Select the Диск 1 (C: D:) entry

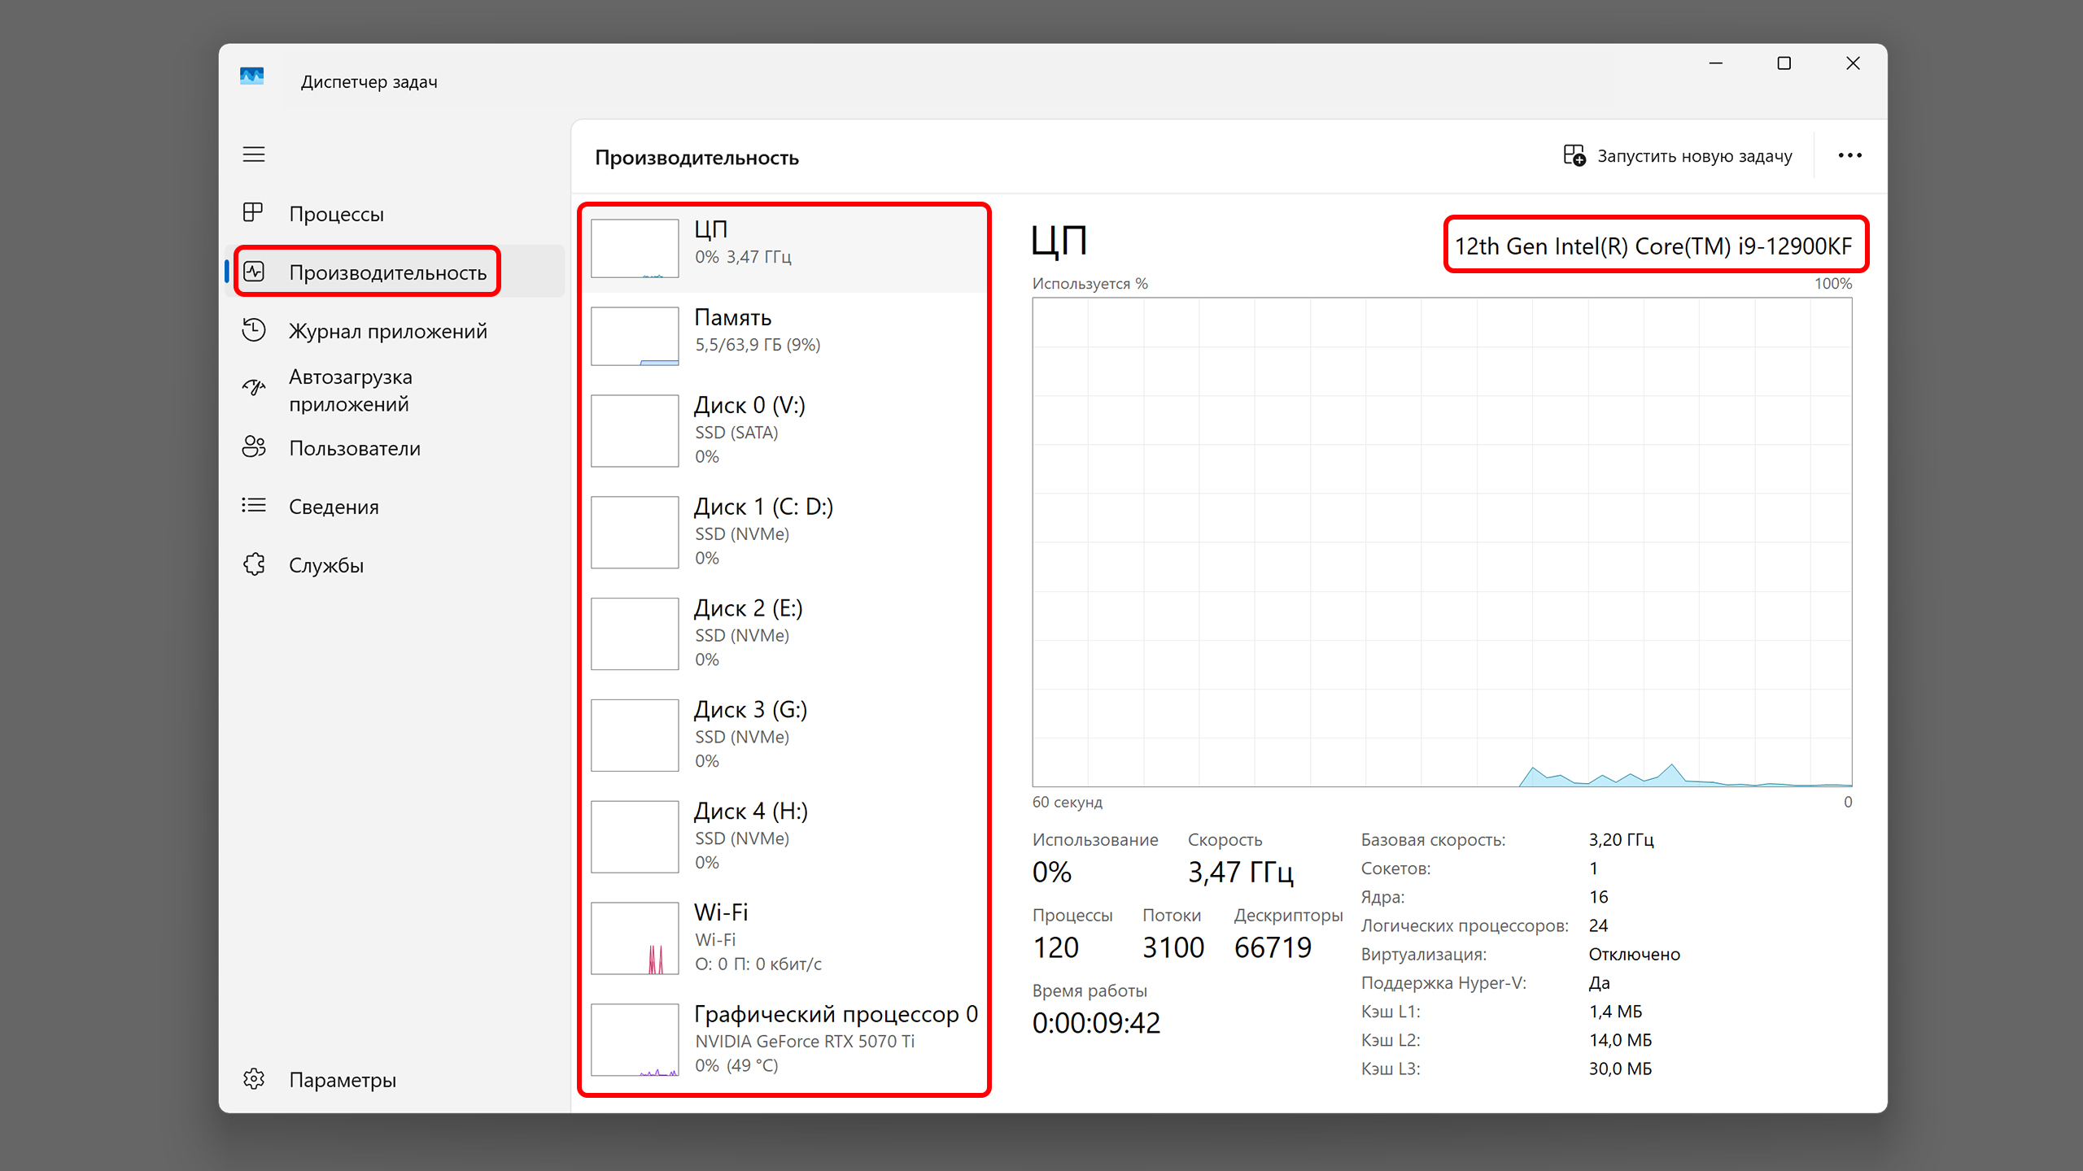coord(784,533)
